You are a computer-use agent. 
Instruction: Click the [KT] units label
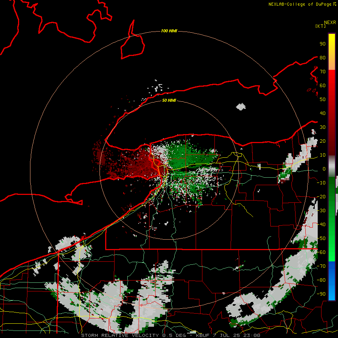point(321,26)
